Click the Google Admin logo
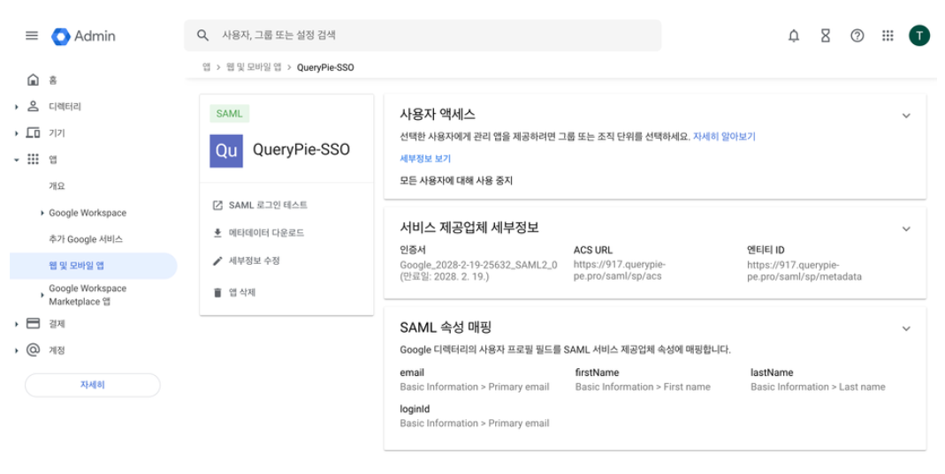 [x=83, y=36]
